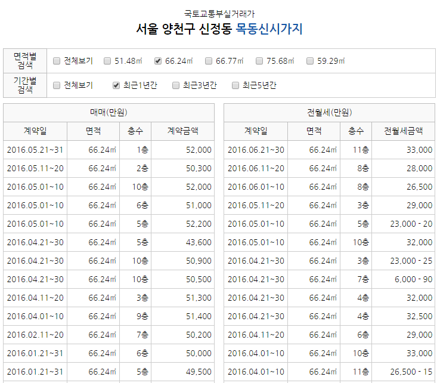Select the 최근3년간 period checkbox
Viewport: 437px width, 383px height.
pyautogui.click(x=176, y=85)
